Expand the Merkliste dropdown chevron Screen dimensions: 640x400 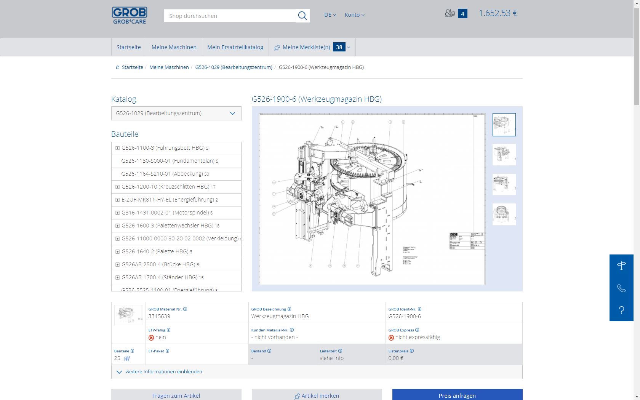[349, 48]
